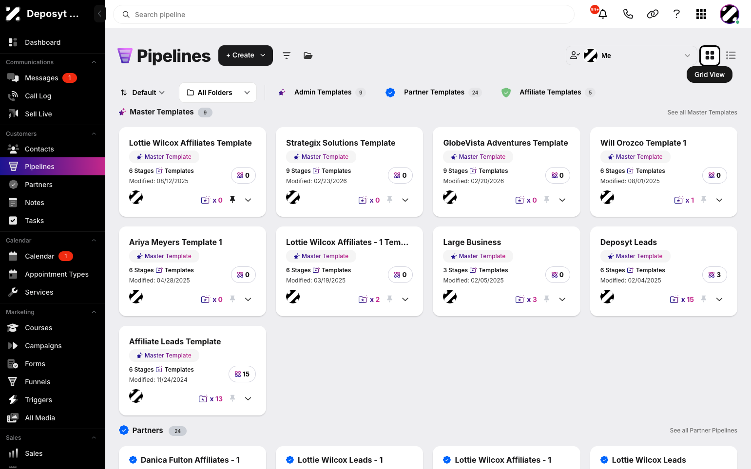Open the link icon in top bar
The image size is (751, 469).
pos(653,14)
